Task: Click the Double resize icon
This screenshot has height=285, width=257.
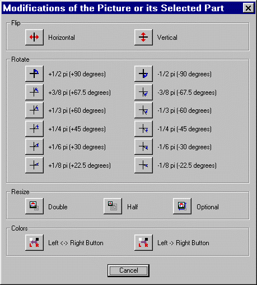Action: point(34,206)
